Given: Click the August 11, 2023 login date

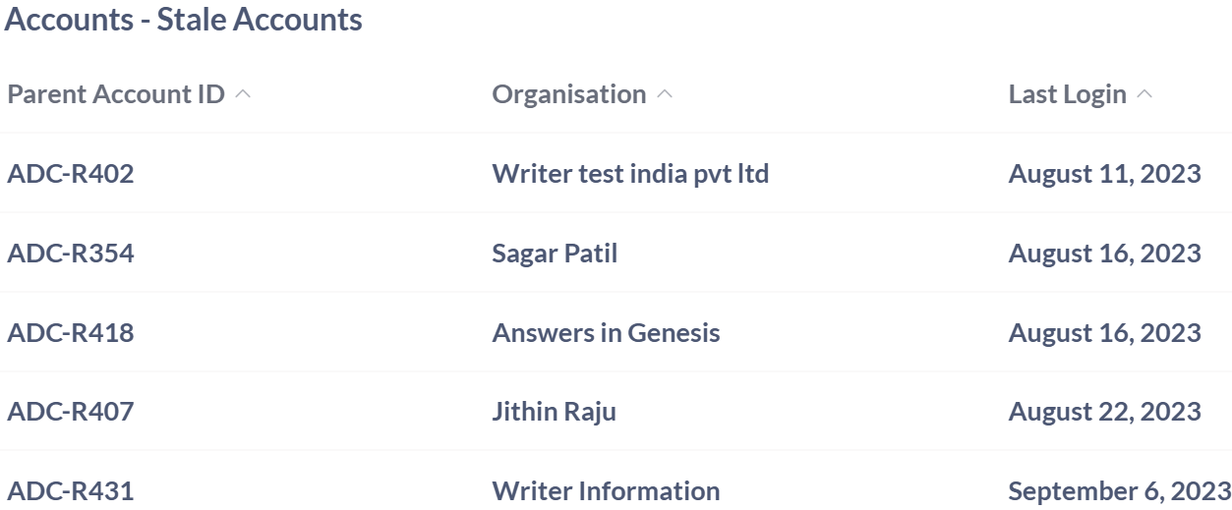Looking at the screenshot, I should 1104,174.
